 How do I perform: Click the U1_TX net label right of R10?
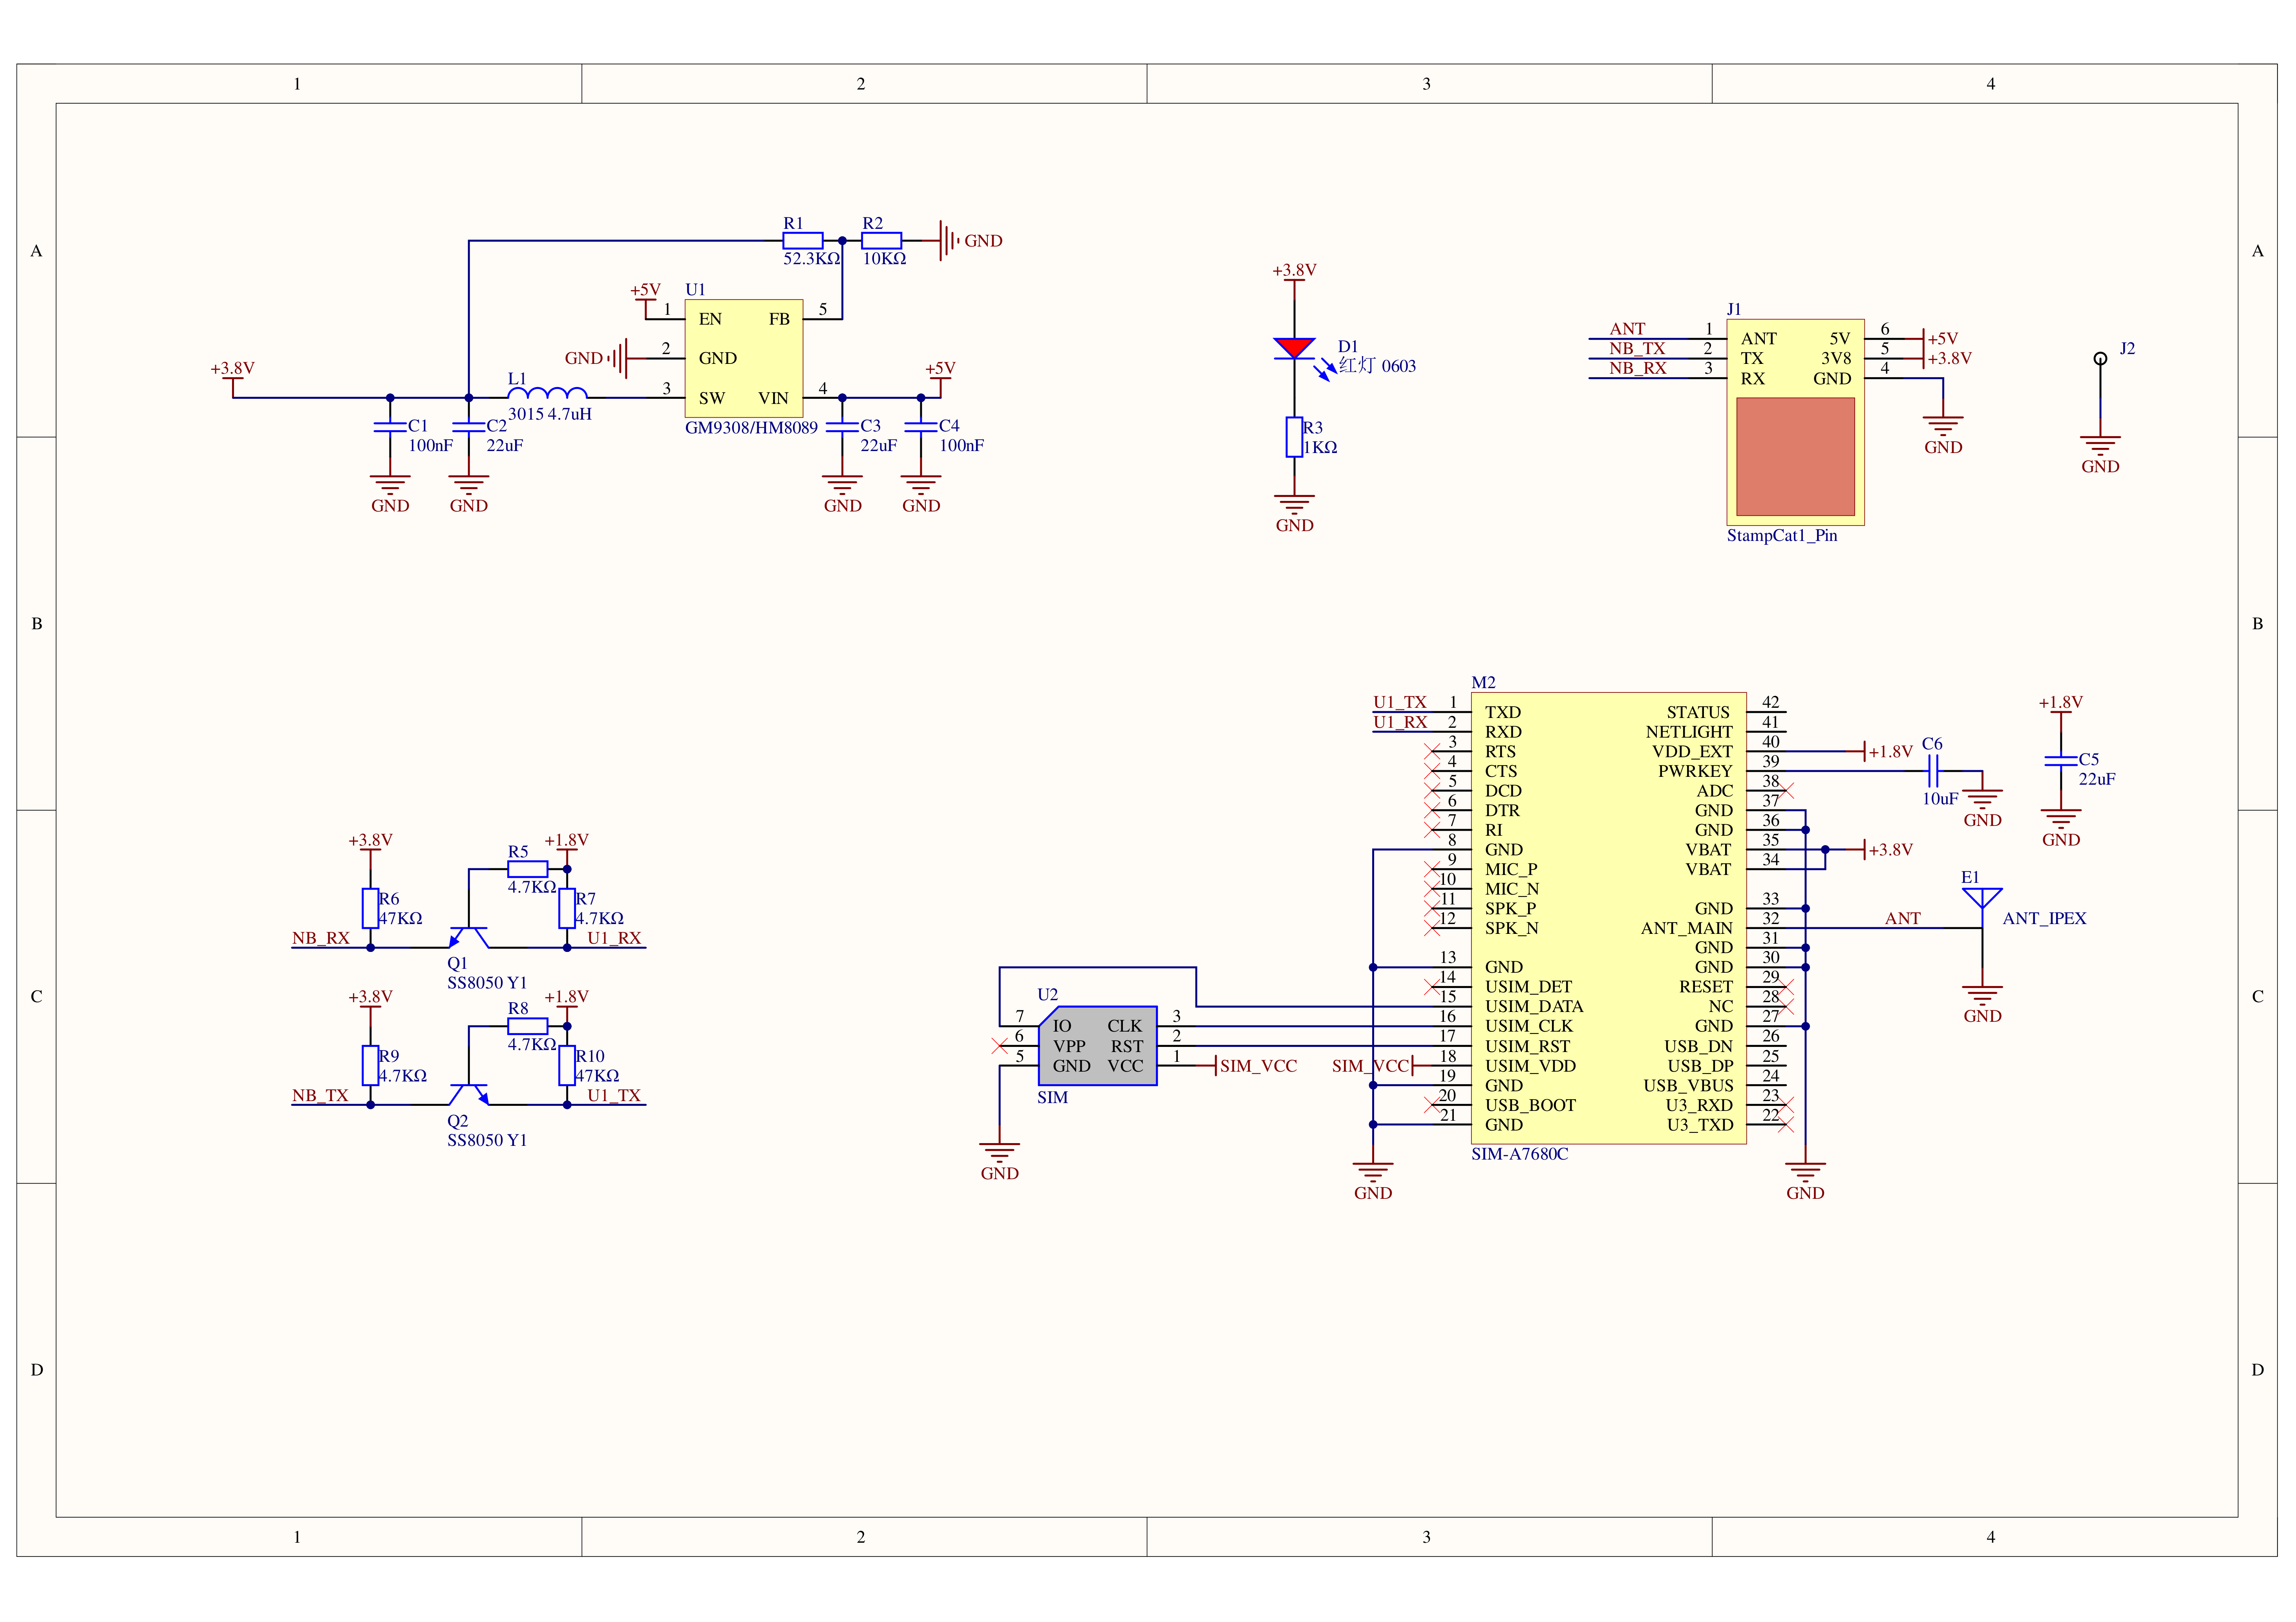pos(614,1095)
